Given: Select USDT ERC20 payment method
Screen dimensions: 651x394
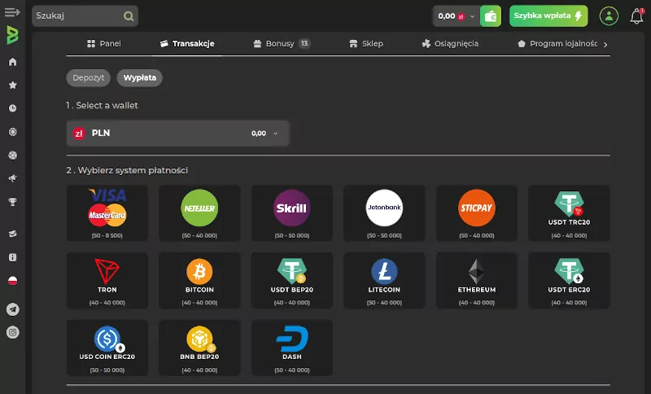Looking at the screenshot, I should coord(569,281).
